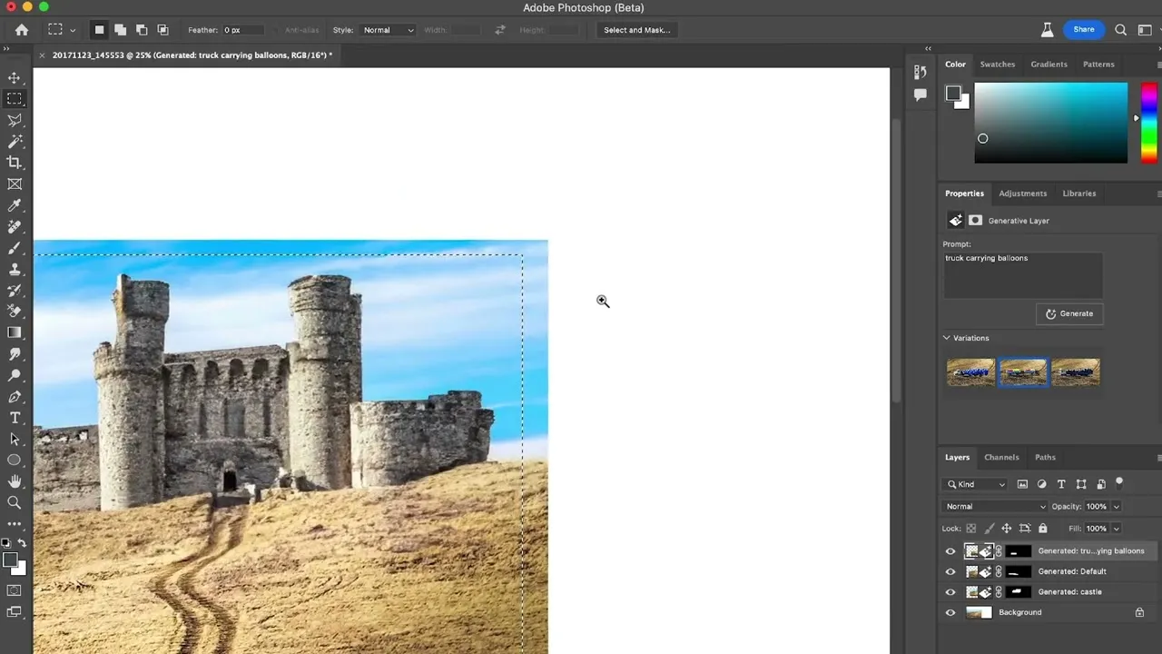
Task: Open the Home screen icon
Action: point(22,30)
